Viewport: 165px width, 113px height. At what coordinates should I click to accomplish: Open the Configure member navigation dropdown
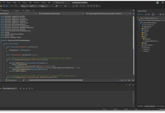pyautogui.click(x=108, y=13)
